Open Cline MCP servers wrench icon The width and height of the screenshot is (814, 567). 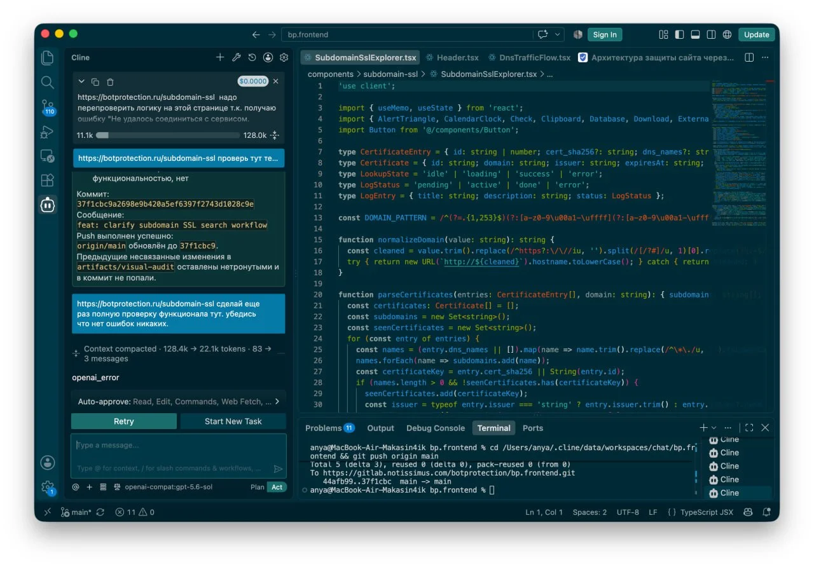pos(236,57)
